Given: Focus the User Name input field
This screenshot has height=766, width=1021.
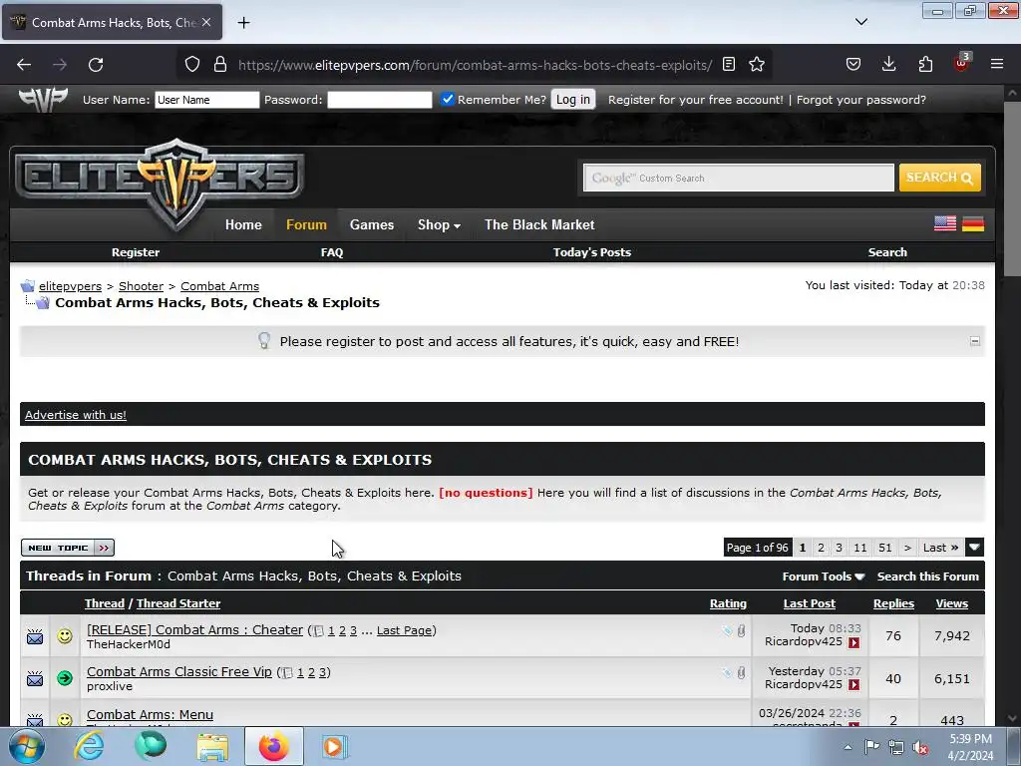Looking at the screenshot, I should (207, 100).
